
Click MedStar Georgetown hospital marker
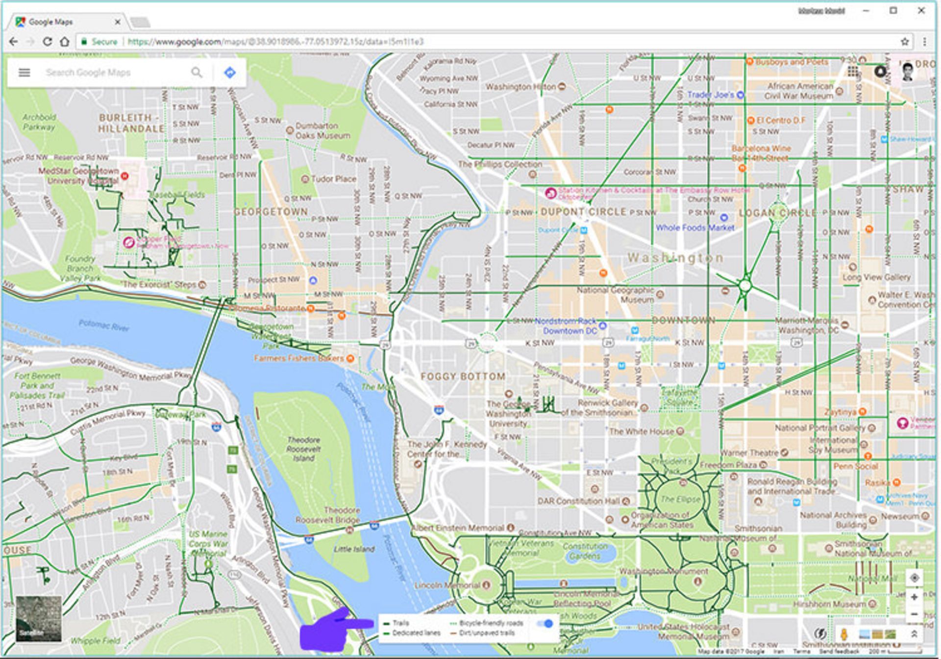click(x=124, y=176)
